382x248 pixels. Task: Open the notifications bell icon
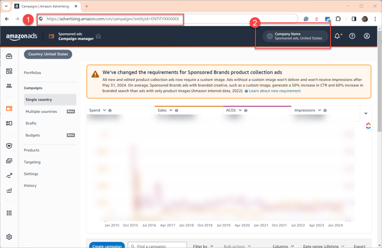coord(337,36)
